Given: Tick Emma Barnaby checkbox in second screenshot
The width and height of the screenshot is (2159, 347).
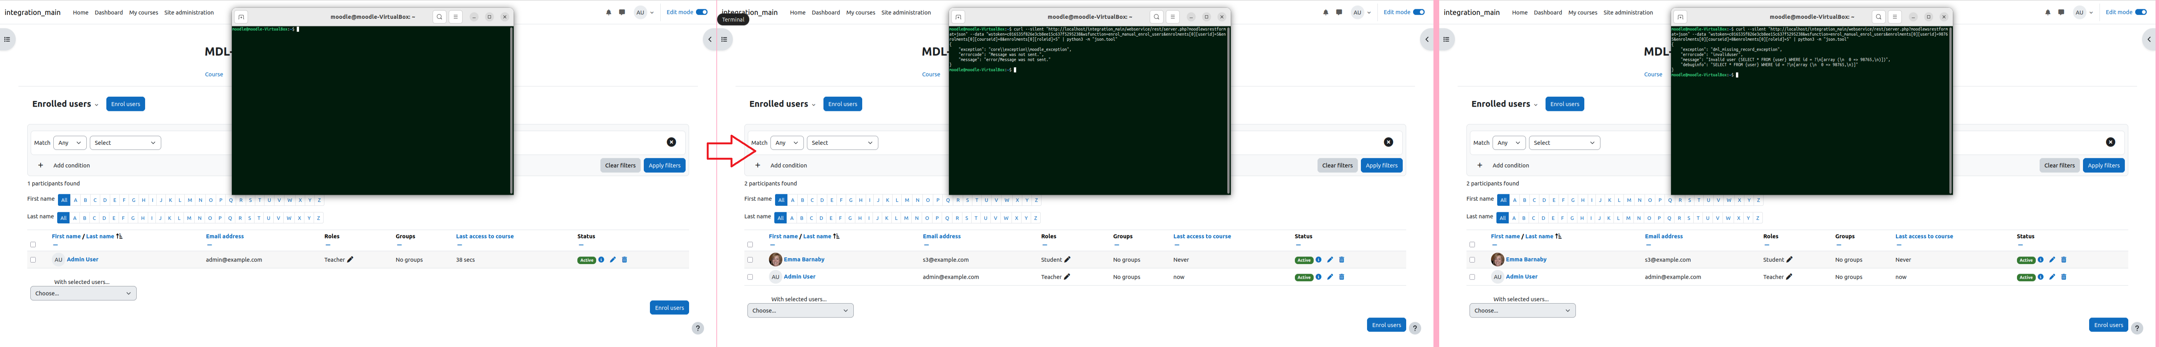Looking at the screenshot, I should coord(750,260).
